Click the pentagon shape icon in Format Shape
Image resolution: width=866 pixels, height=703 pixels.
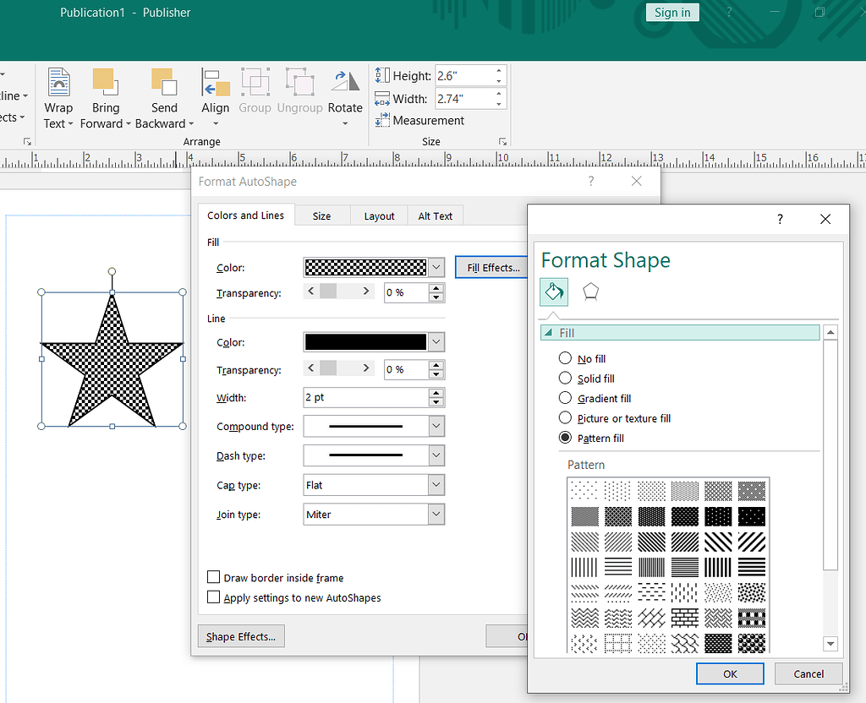(589, 291)
